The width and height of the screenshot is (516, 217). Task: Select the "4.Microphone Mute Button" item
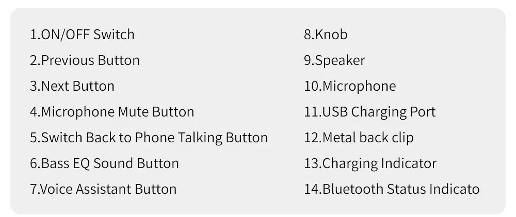pyautogui.click(x=112, y=112)
